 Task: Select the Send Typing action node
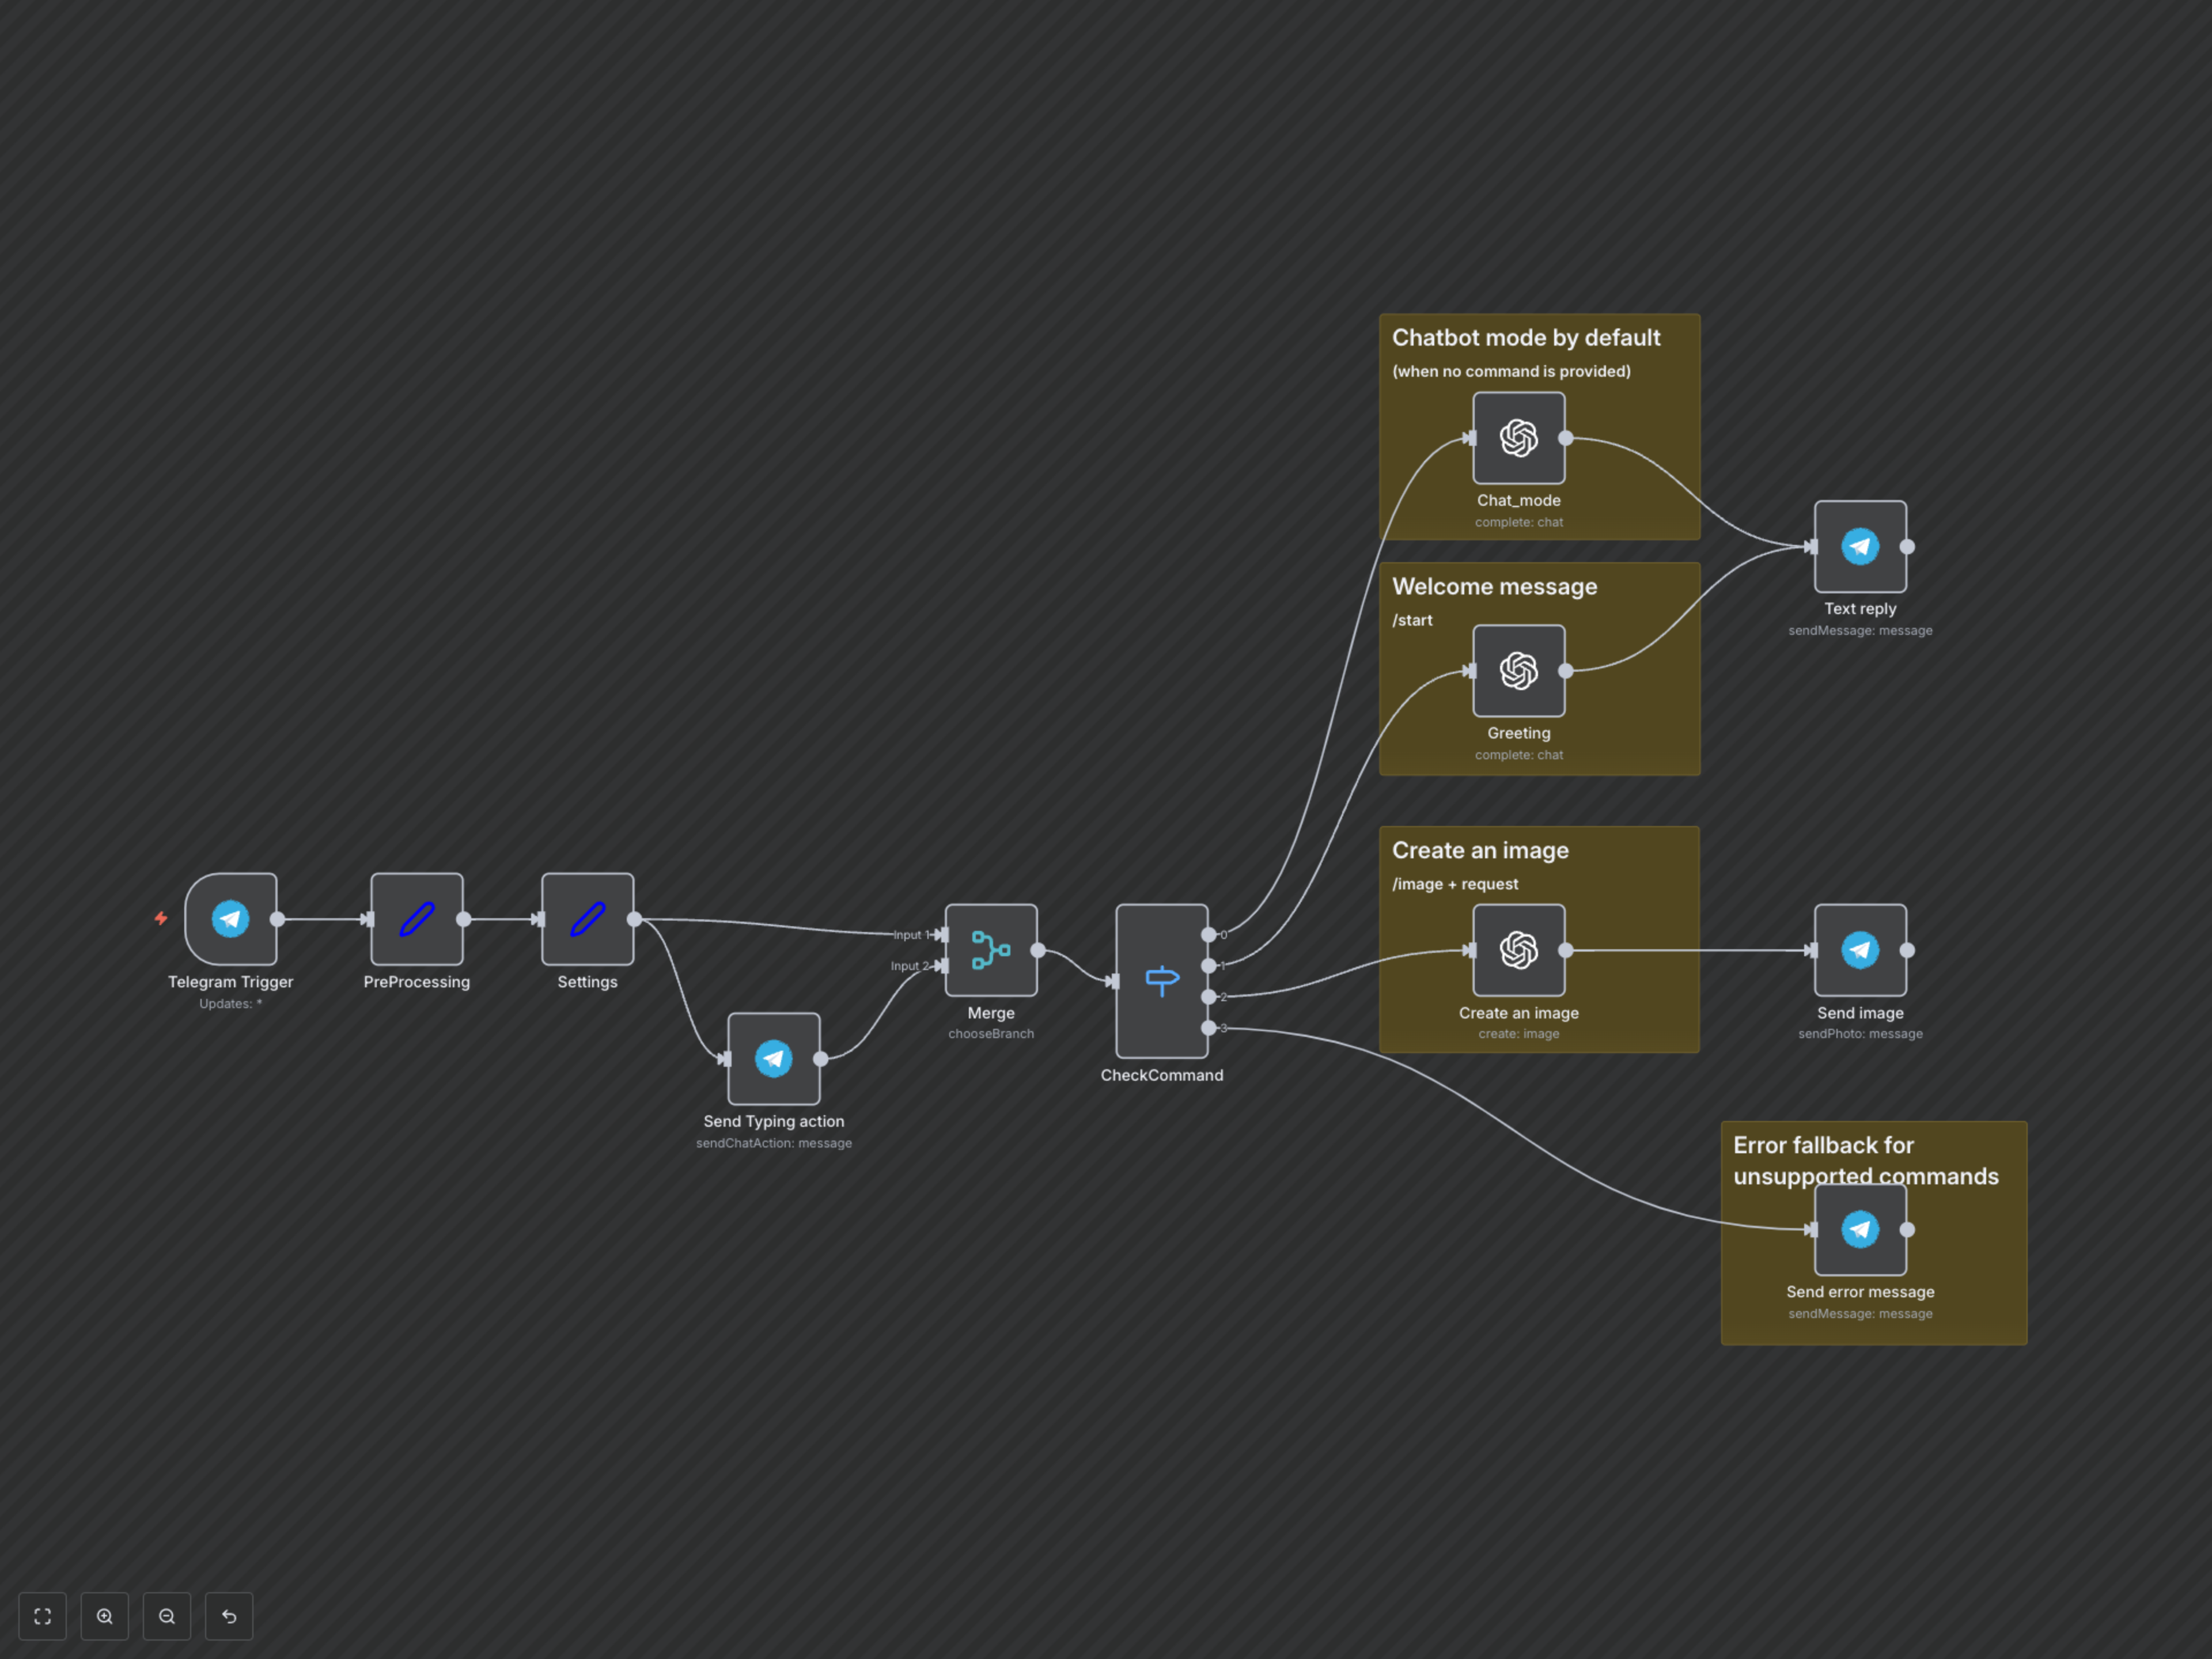pyautogui.click(x=773, y=1058)
